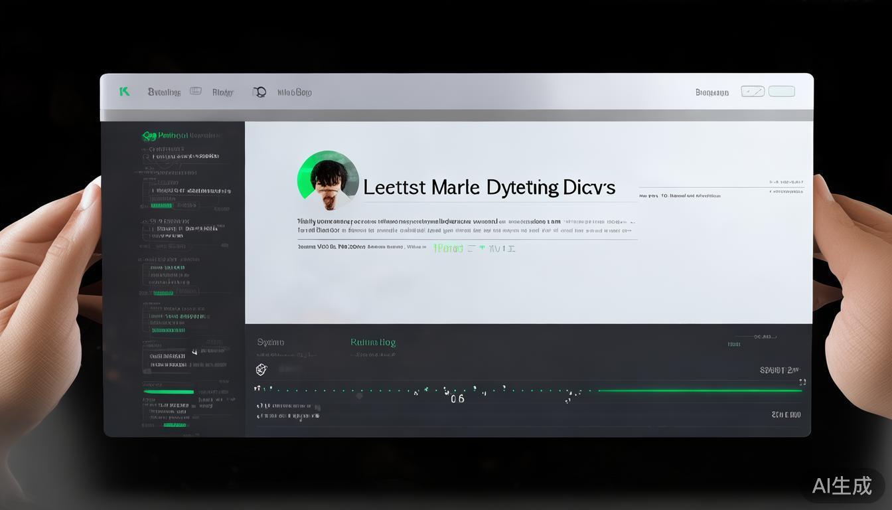892x510 pixels.
Task: Click the small rectangle icon after first nav item
Action: 196,91
